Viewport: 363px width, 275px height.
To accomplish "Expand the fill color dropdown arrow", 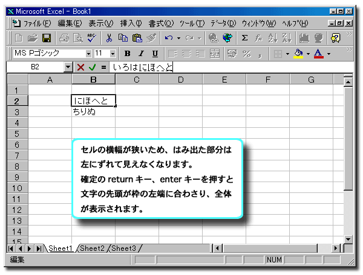I will click(308, 54).
